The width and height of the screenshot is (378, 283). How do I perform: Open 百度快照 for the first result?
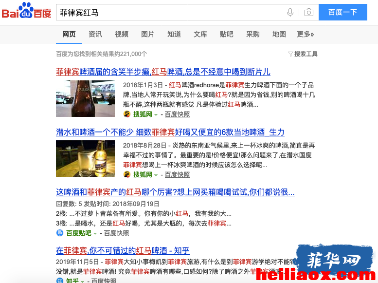(x=178, y=114)
